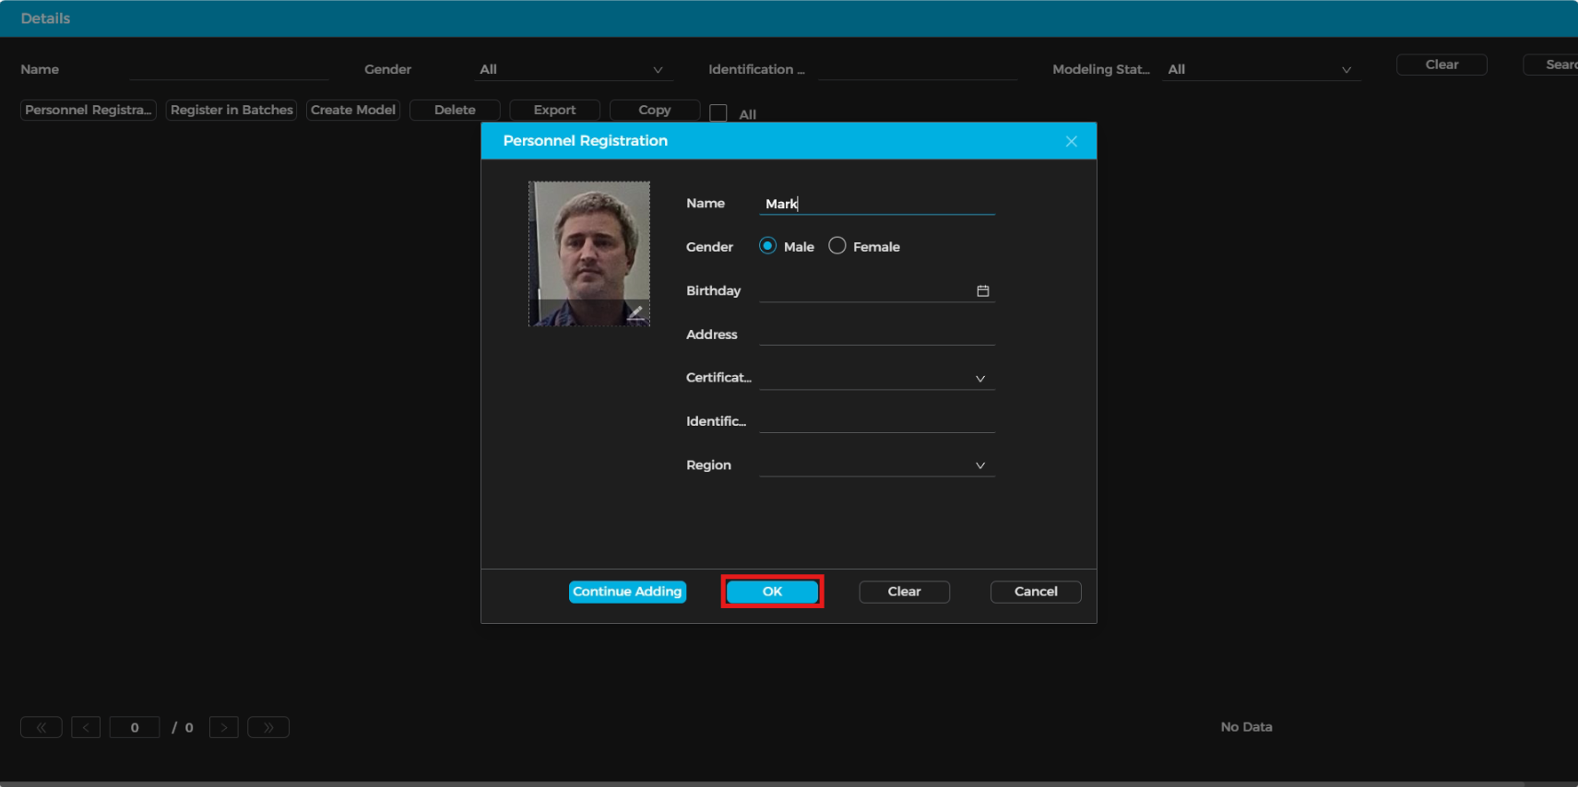Open the Gender filter dropdown
This screenshot has height=787, width=1578.
tap(572, 70)
